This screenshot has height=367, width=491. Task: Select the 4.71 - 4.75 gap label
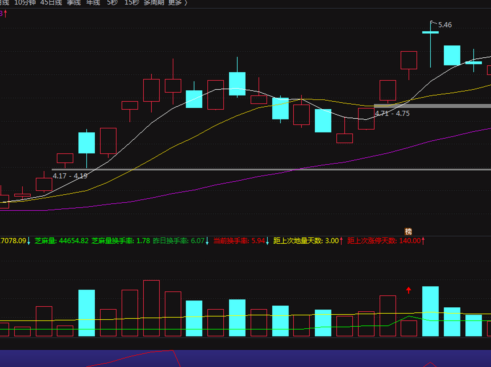pos(392,114)
